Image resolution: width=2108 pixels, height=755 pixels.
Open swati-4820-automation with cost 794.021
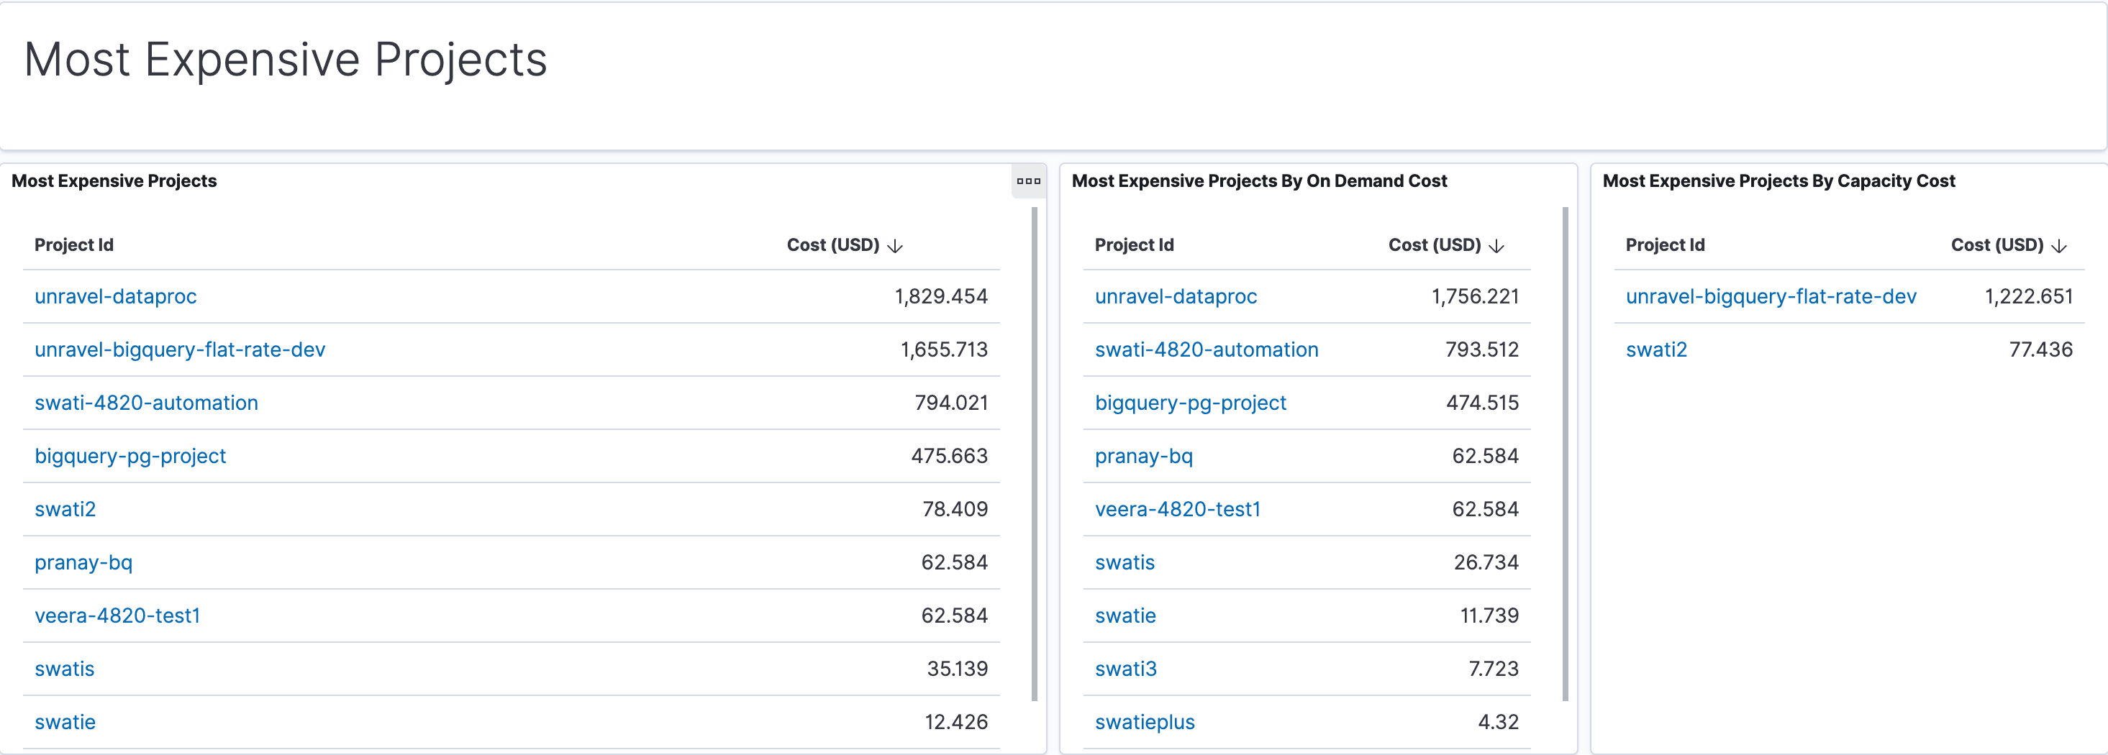(x=147, y=403)
